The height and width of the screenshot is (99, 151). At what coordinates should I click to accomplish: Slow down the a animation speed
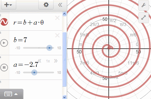tap(40, 61)
